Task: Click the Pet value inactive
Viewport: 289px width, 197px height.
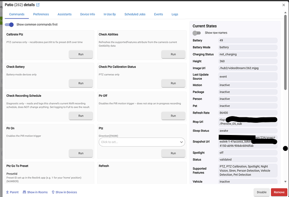Action: tap(248, 106)
